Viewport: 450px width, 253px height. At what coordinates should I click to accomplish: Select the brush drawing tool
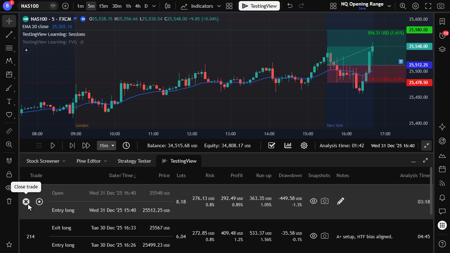tap(9, 88)
